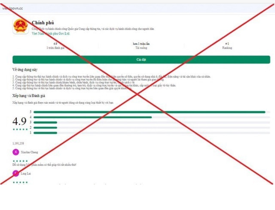Click star rating below Ling Lai's name

pos(20,182)
